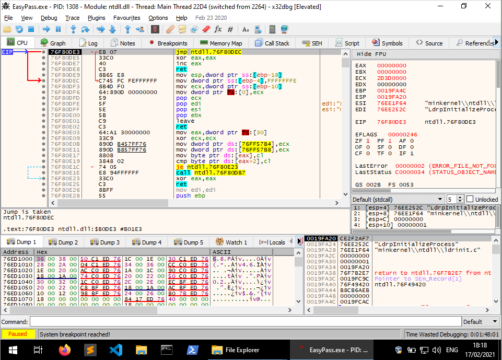Pause execution with the pause icon

59,29
